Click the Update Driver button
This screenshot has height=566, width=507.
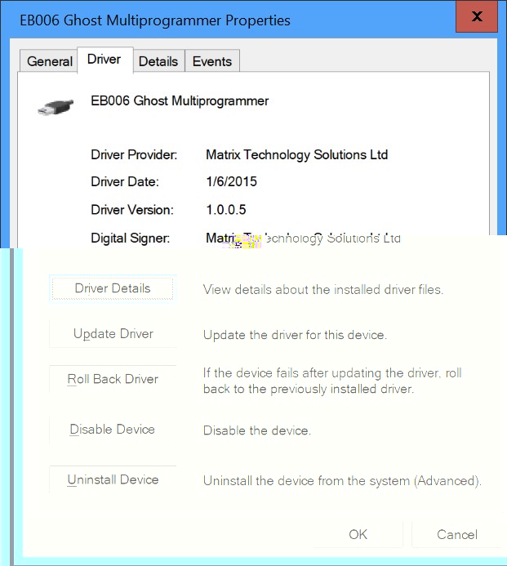pos(113,333)
